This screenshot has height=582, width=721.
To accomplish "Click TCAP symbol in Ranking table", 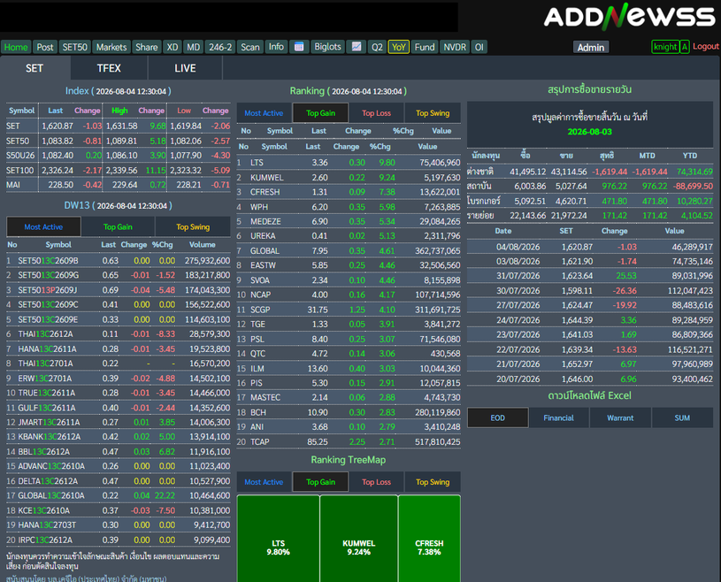I will [260, 441].
